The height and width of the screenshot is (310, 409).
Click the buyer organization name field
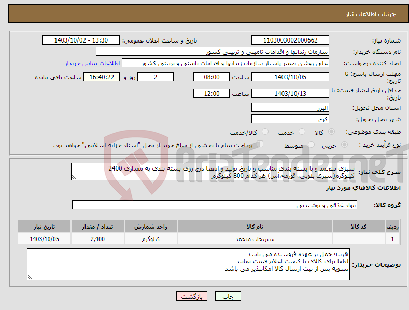tap(213, 52)
